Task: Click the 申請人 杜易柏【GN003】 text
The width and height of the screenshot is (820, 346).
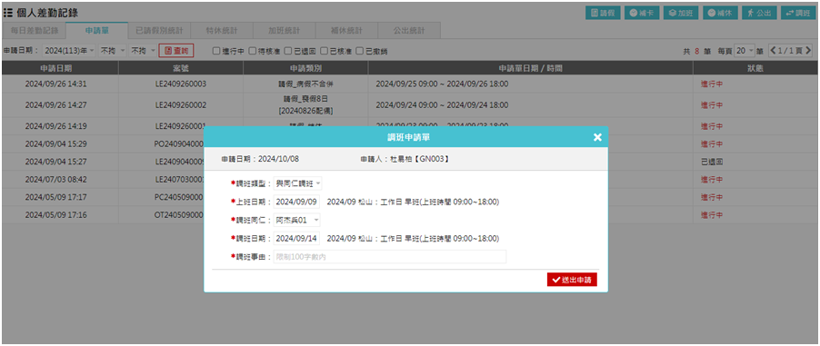Action: 405,159
